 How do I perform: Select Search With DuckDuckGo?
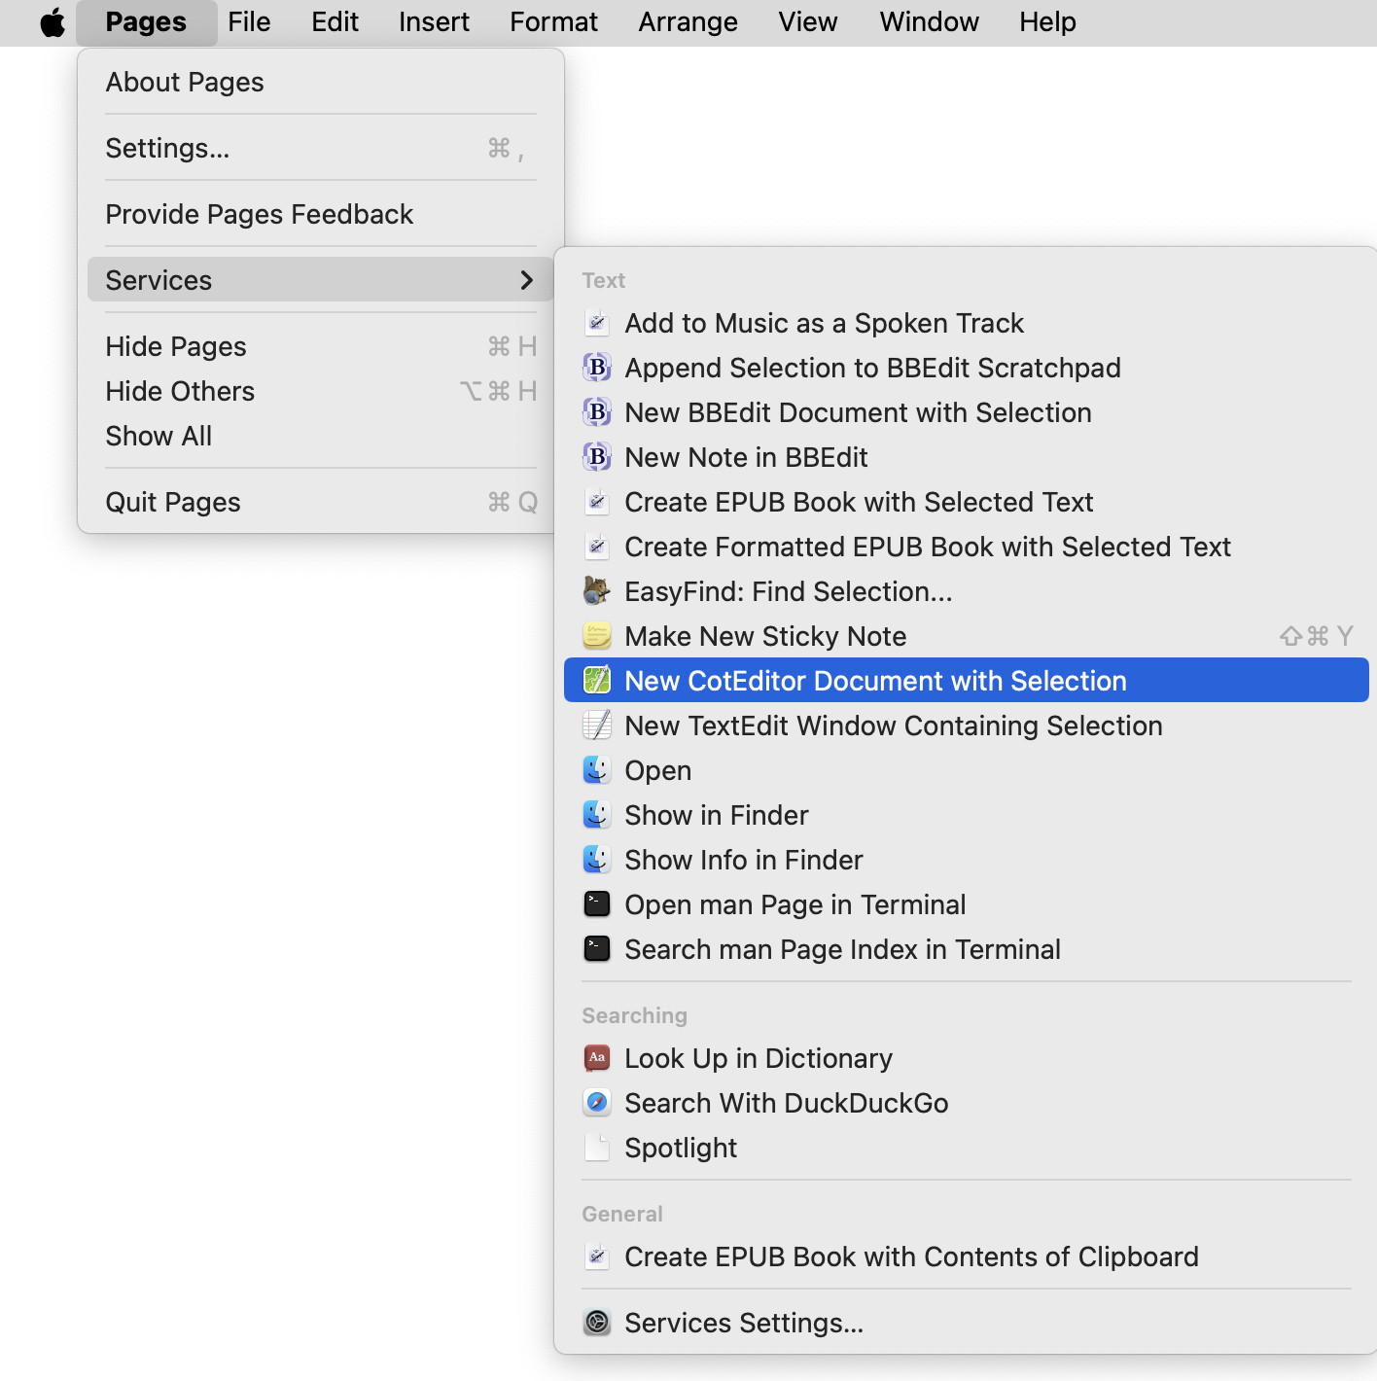(x=967, y=1103)
